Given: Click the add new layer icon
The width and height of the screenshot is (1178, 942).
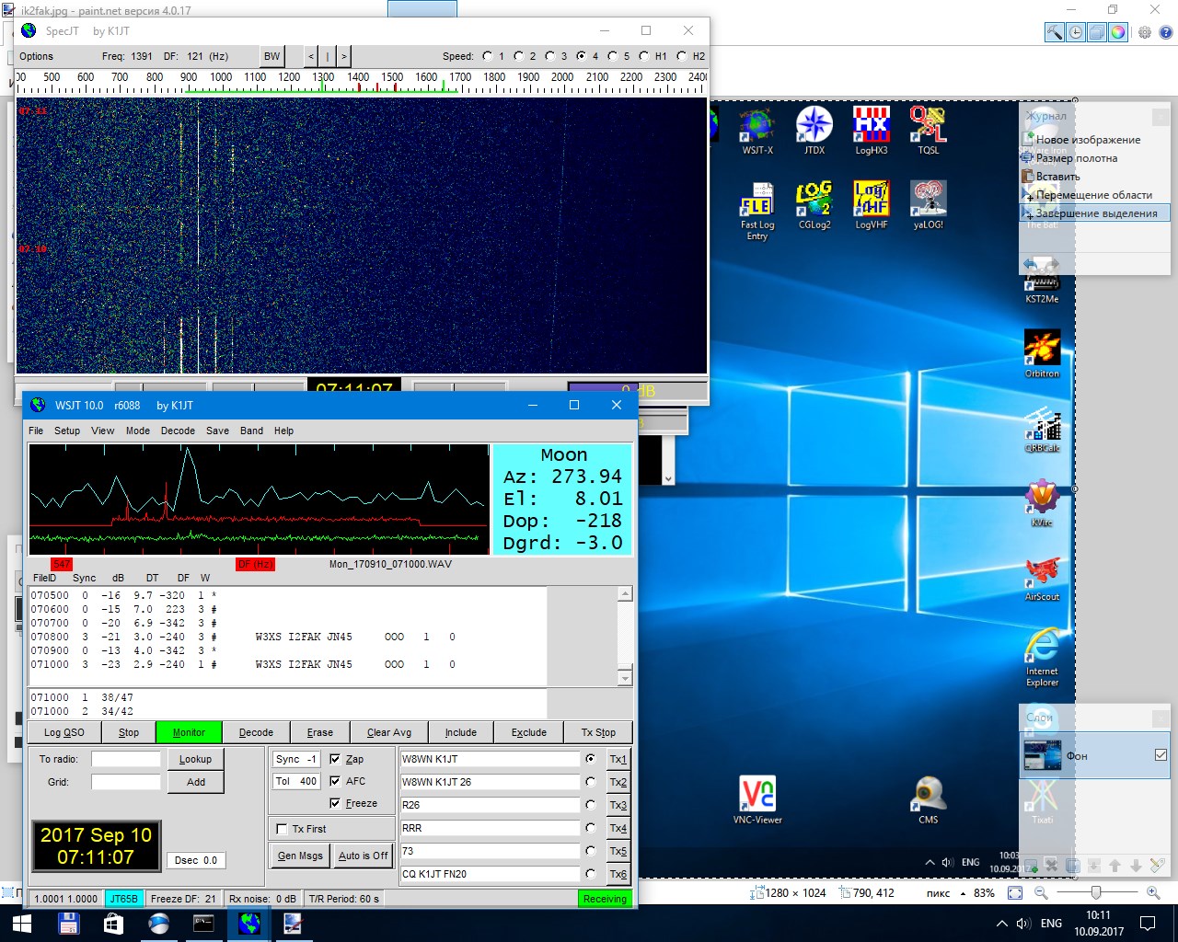Looking at the screenshot, I should click(x=1033, y=866).
